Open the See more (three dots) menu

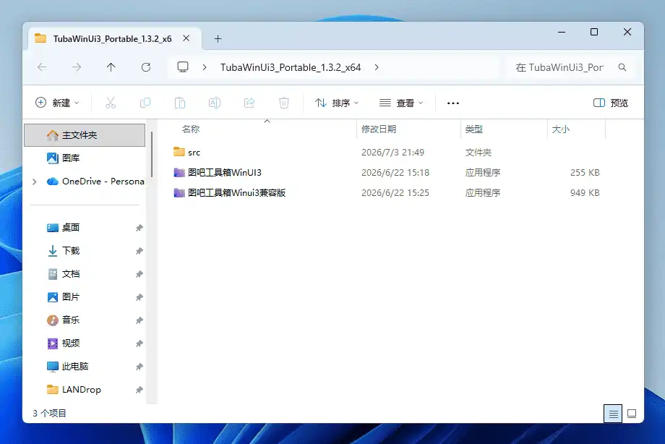453,103
